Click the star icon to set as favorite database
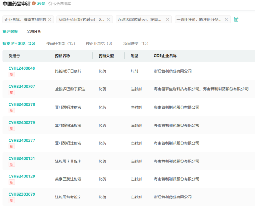 (x=50, y=4)
